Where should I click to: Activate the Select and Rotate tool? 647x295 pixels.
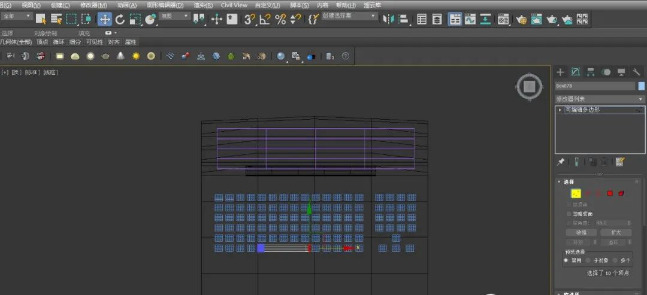pyautogui.click(x=120, y=19)
